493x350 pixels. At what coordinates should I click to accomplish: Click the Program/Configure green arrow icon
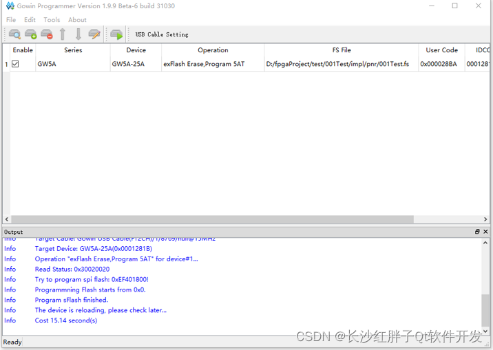point(116,34)
